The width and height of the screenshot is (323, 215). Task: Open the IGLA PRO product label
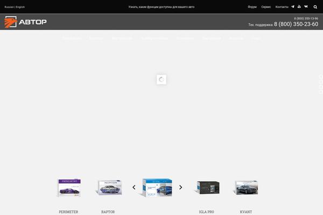(x=207, y=212)
